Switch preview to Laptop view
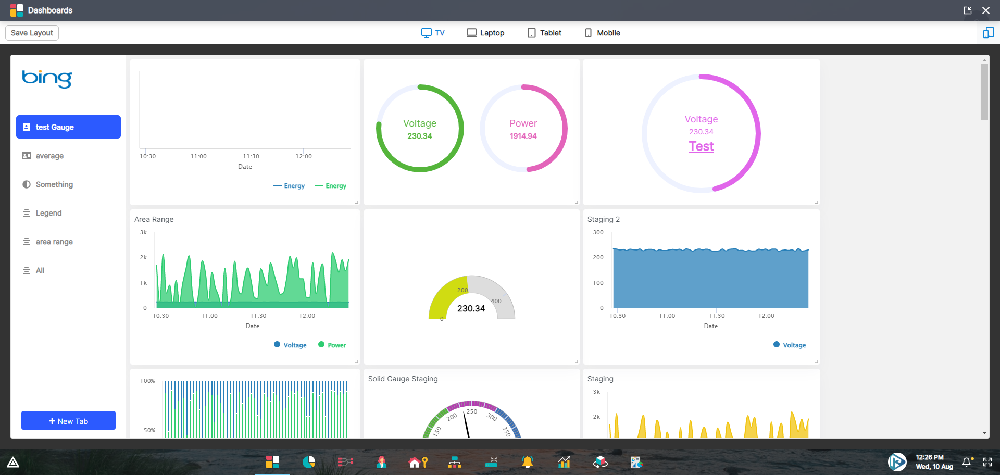This screenshot has width=1000, height=475. 485,32
